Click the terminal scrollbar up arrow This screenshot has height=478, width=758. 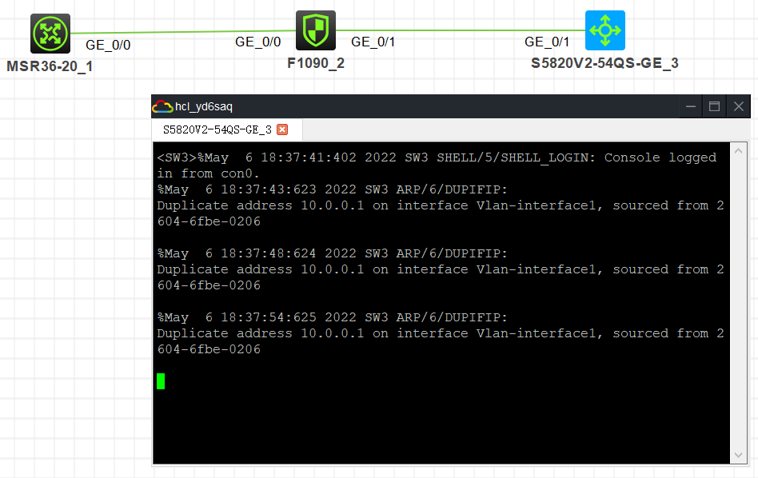738,151
